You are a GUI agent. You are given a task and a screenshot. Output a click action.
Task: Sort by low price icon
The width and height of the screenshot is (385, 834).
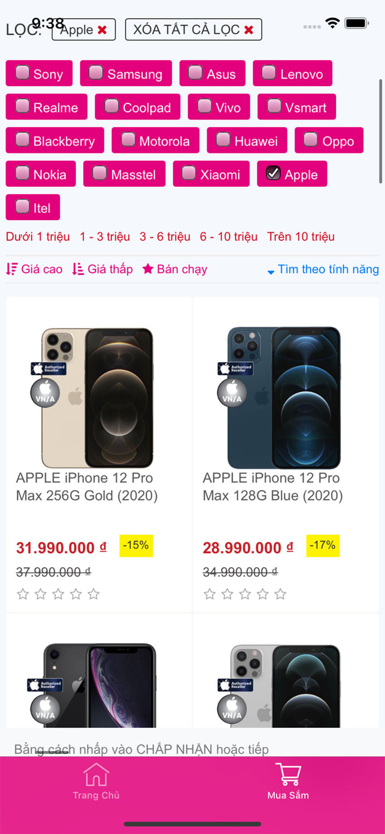(78, 269)
